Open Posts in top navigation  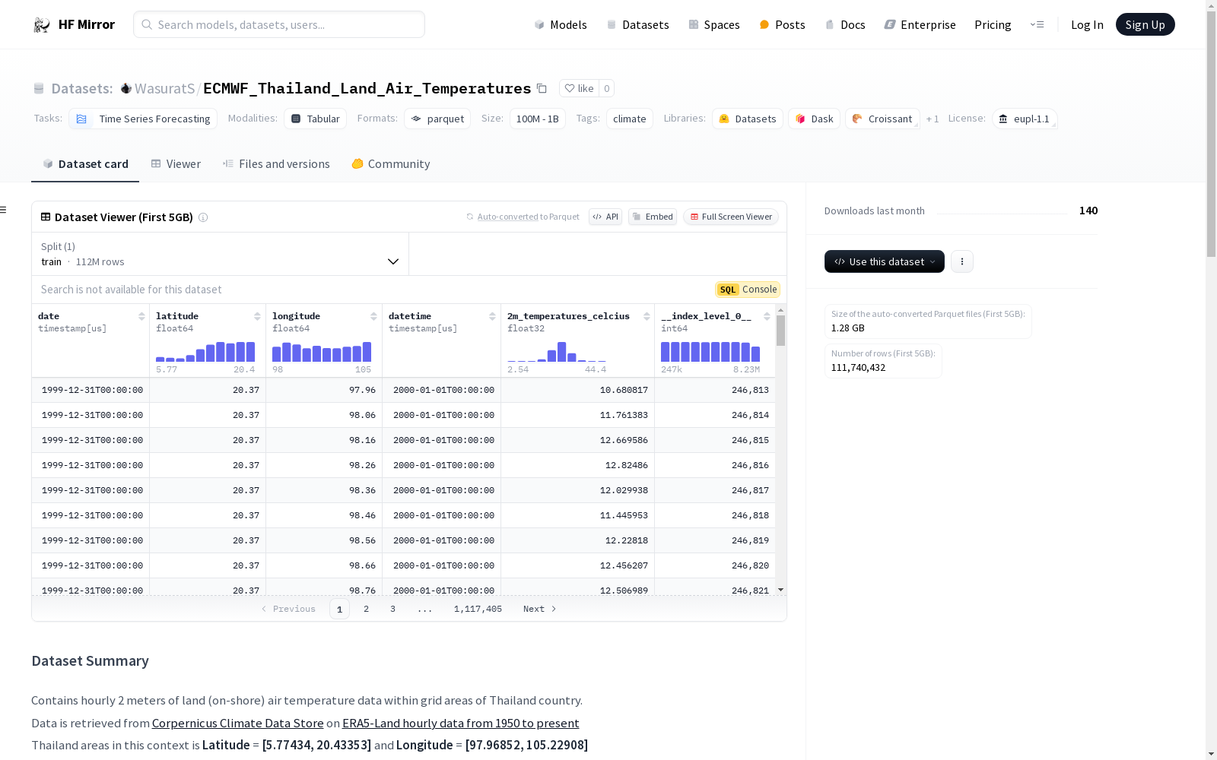pyautogui.click(x=782, y=24)
